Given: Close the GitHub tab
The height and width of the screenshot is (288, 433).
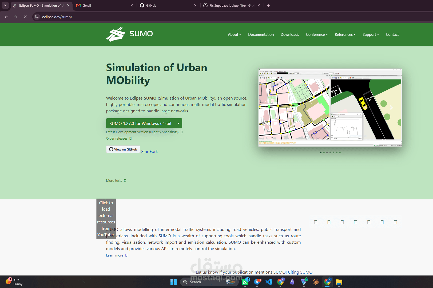Looking at the screenshot, I should (x=195, y=5).
